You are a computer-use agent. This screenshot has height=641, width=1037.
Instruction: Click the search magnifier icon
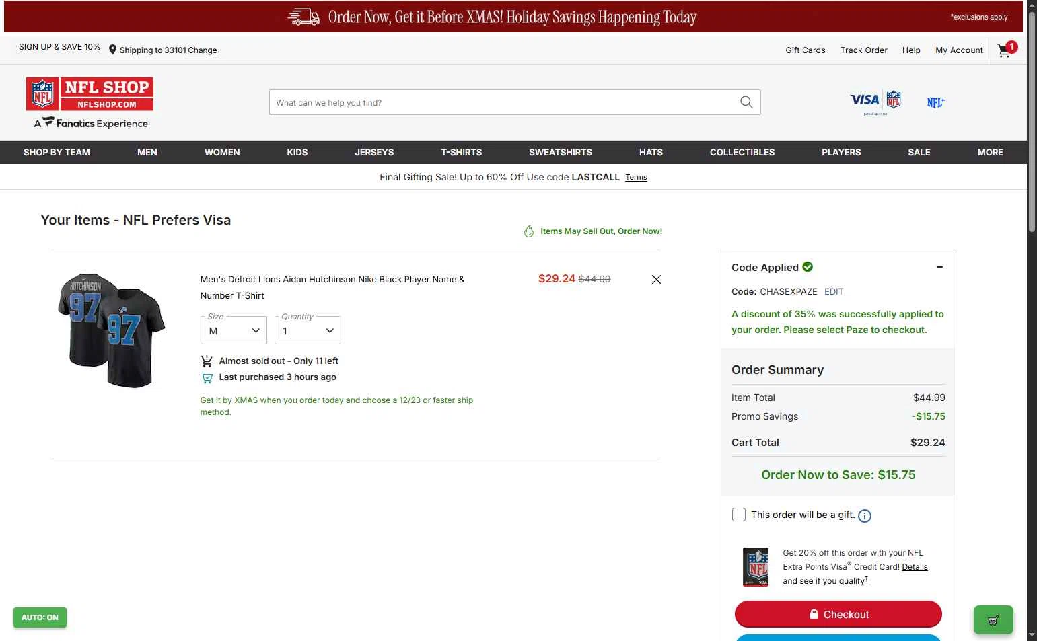746,102
